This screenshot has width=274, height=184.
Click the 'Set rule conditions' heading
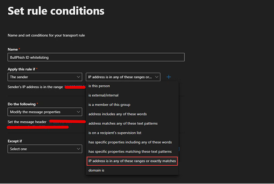[x=56, y=10]
